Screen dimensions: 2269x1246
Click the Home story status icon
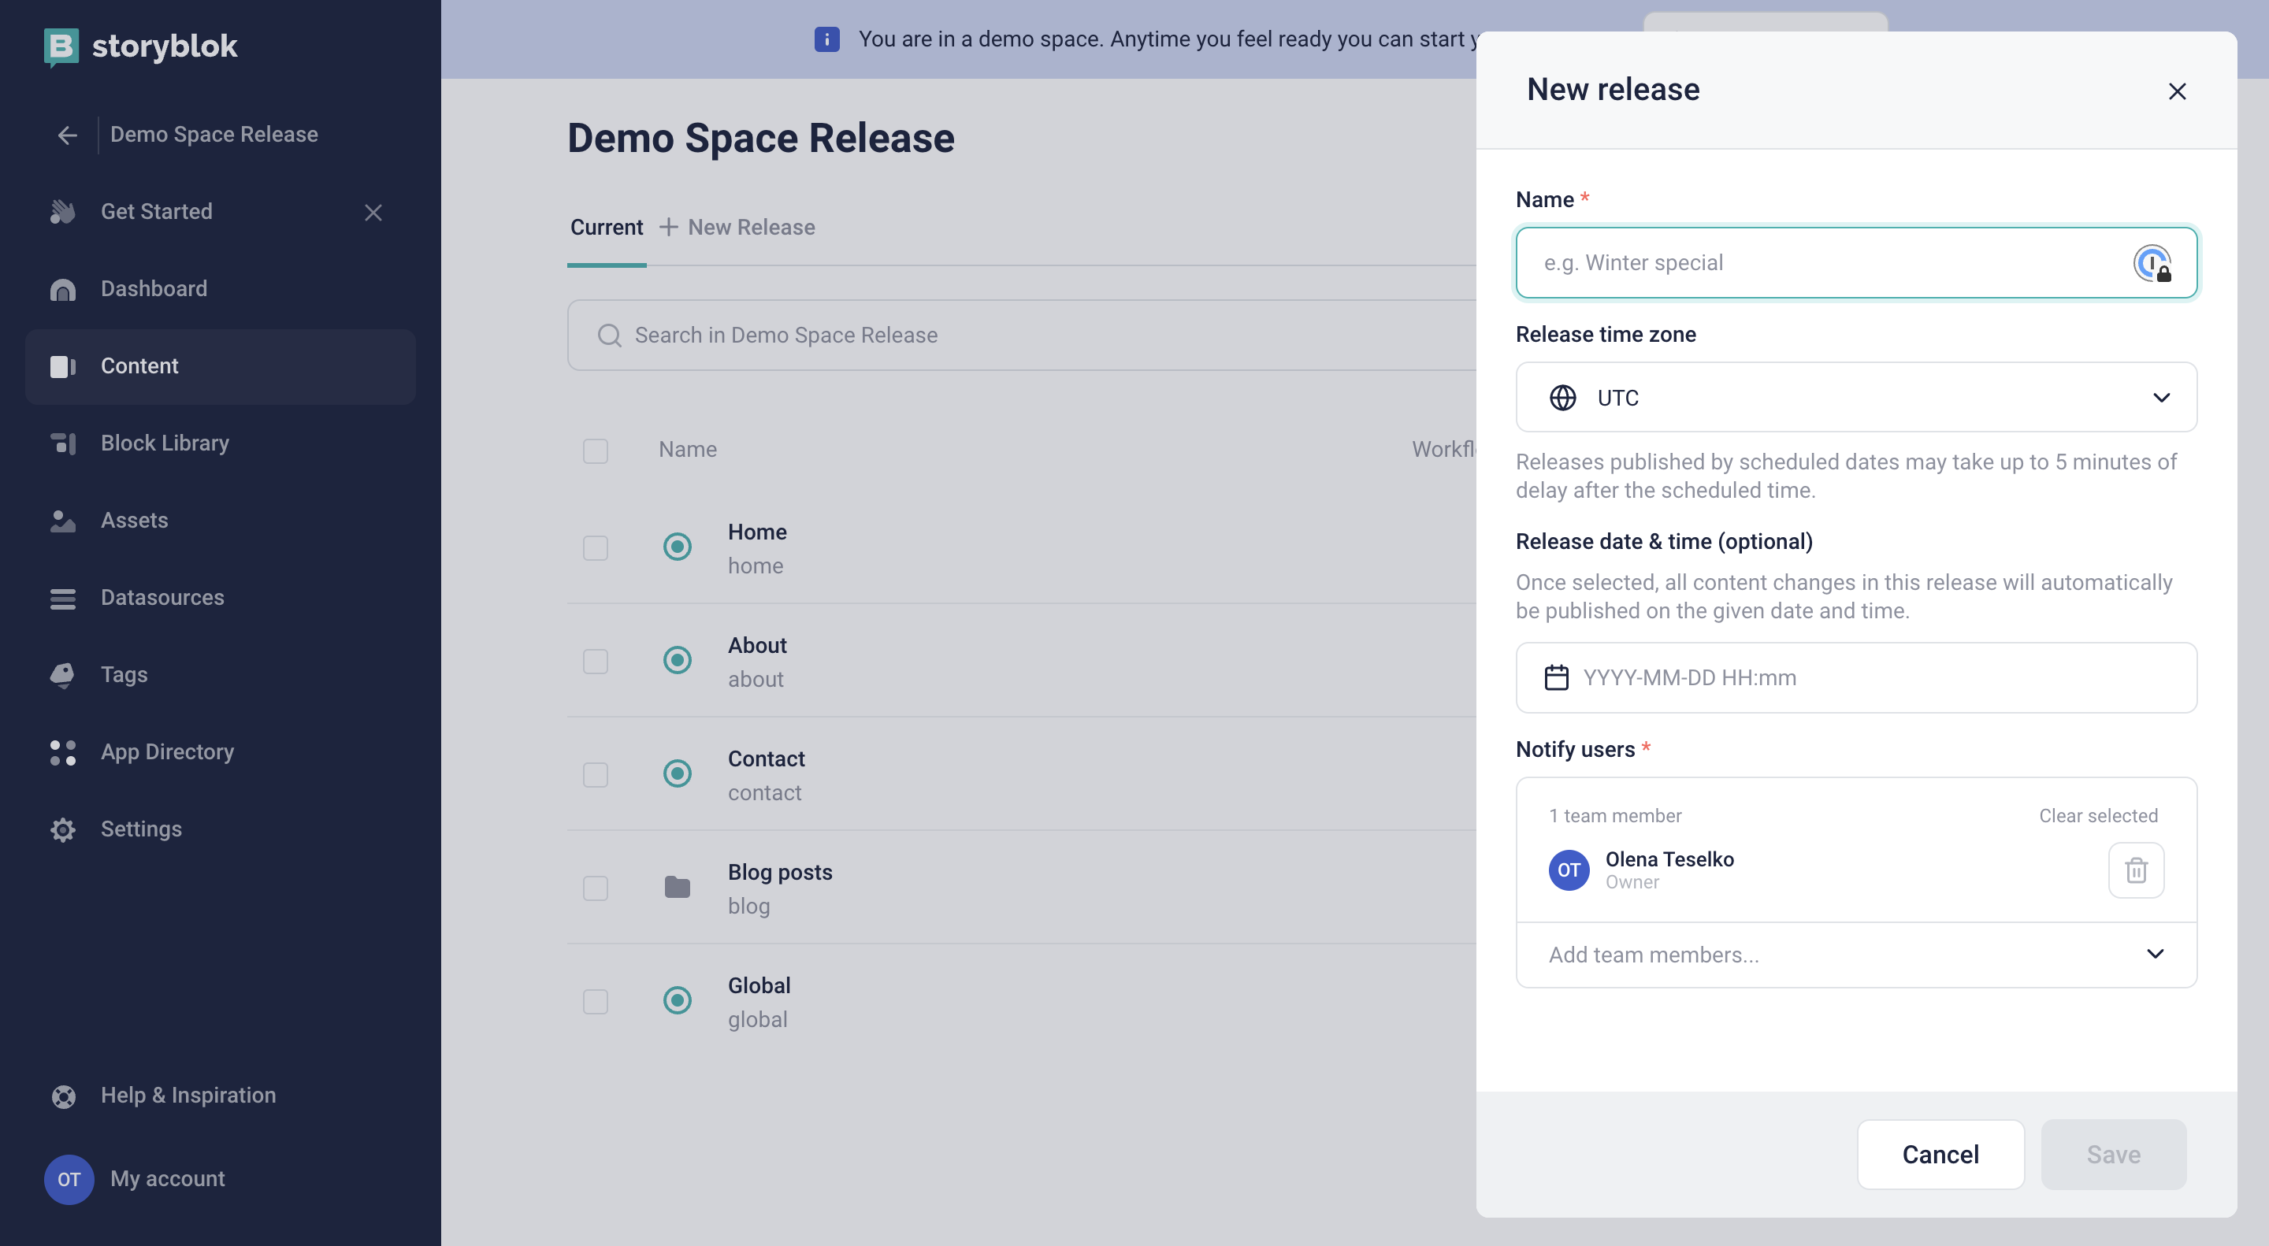tap(678, 547)
